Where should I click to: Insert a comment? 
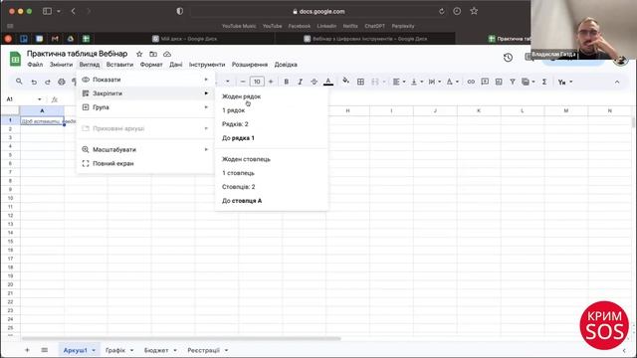point(485,82)
